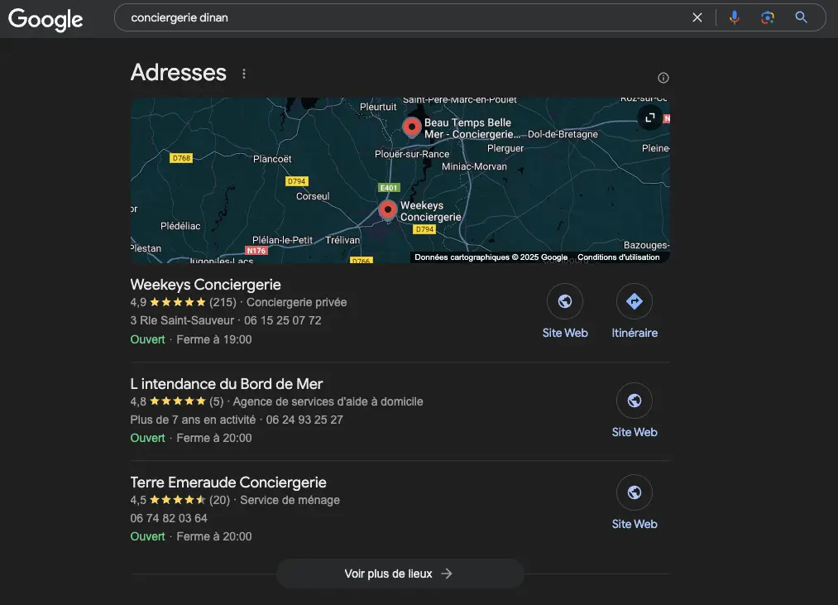Screen dimensions: 838x605
Task: Click Beau Temps Belle Mer map pin
Action: pos(411,127)
